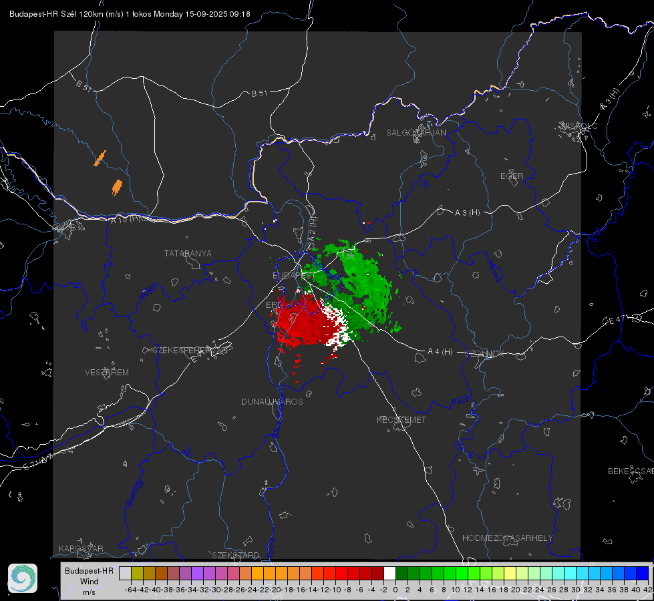Click the BUDAPEST city label
This screenshot has height=601, width=654.
tap(294, 275)
